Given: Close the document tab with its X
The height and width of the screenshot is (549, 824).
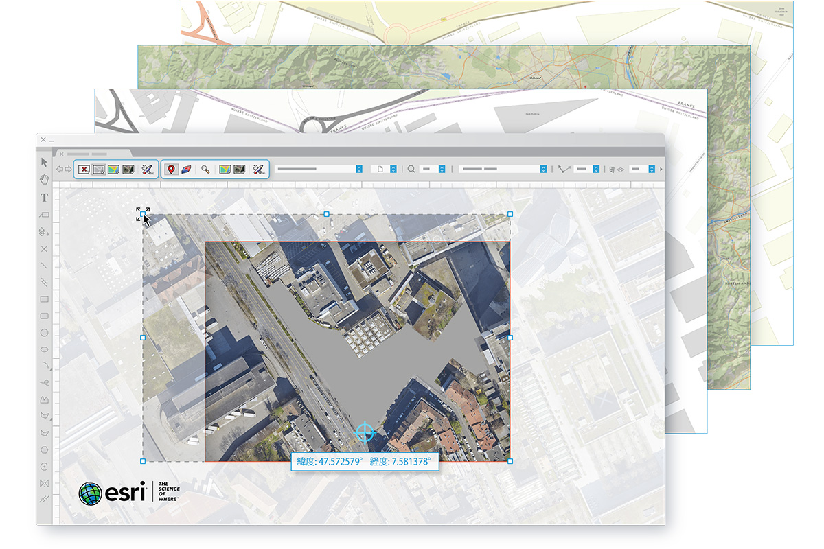Looking at the screenshot, I should [x=61, y=154].
